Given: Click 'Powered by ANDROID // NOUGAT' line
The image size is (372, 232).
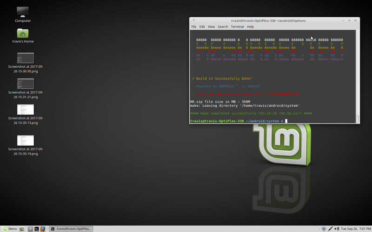Looking at the screenshot, I should point(228,86).
